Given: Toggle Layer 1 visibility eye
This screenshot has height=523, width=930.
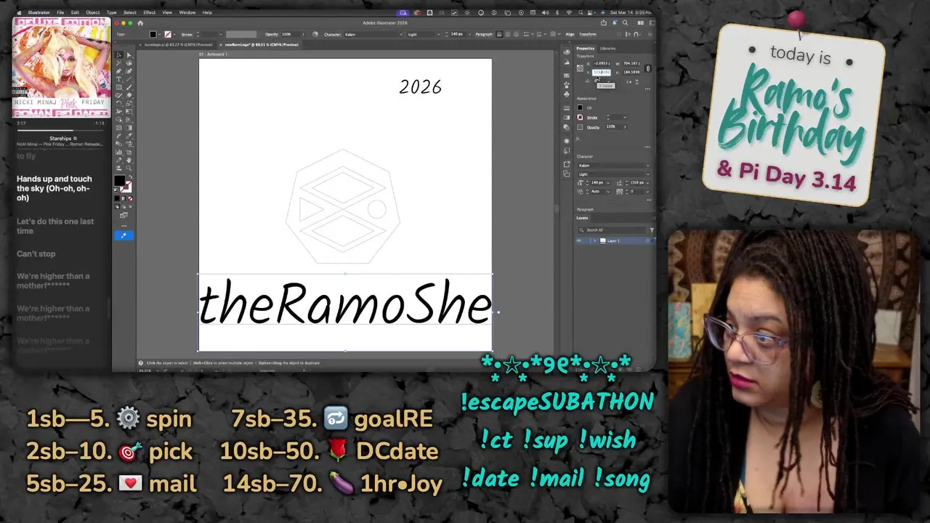Looking at the screenshot, I should [x=579, y=240].
